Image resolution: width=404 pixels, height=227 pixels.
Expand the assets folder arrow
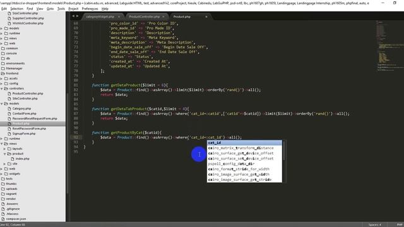click(x=2, y=78)
